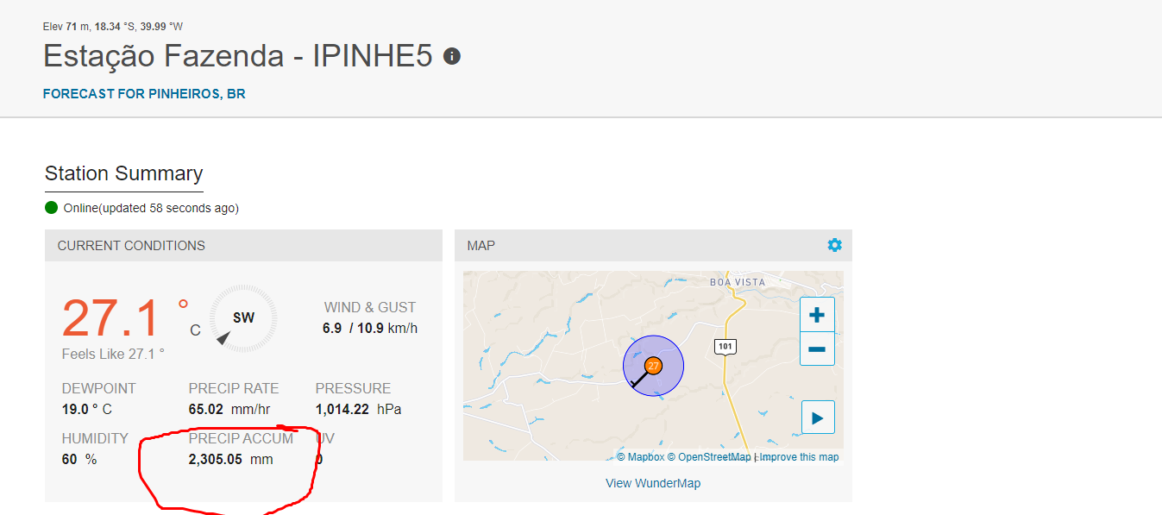Click the Boa Vista label on map
1162x515 pixels.
[x=738, y=282]
